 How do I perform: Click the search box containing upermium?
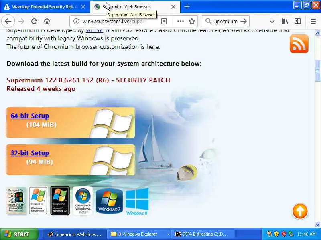pos(226,21)
